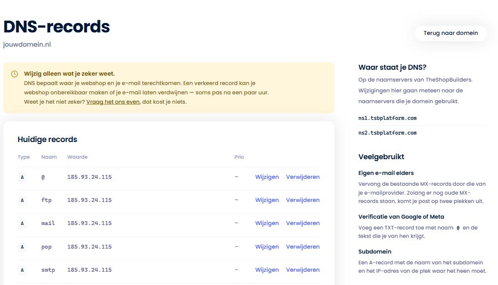
Task: Open the Vraag het ons even link
Action: 113,102
